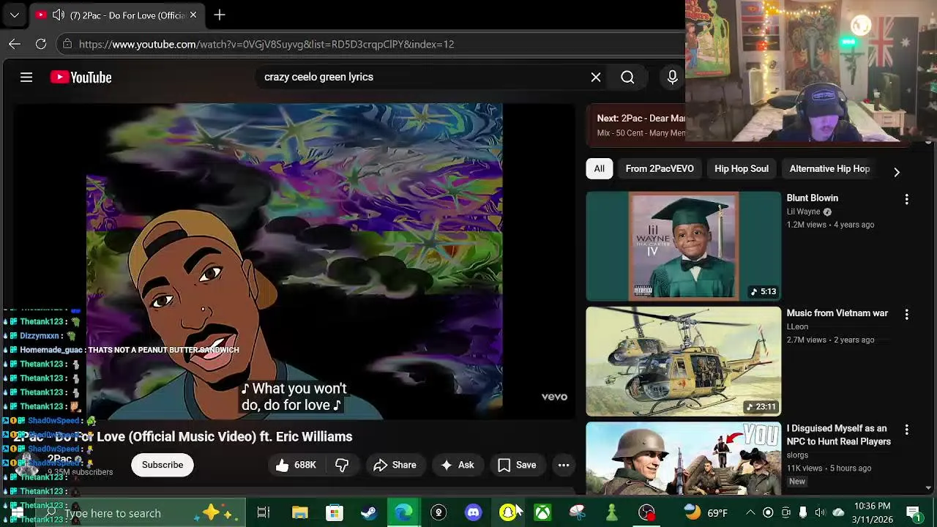Select the All filter chip
The height and width of the screenshot is (527, 937).
[599, 168]
